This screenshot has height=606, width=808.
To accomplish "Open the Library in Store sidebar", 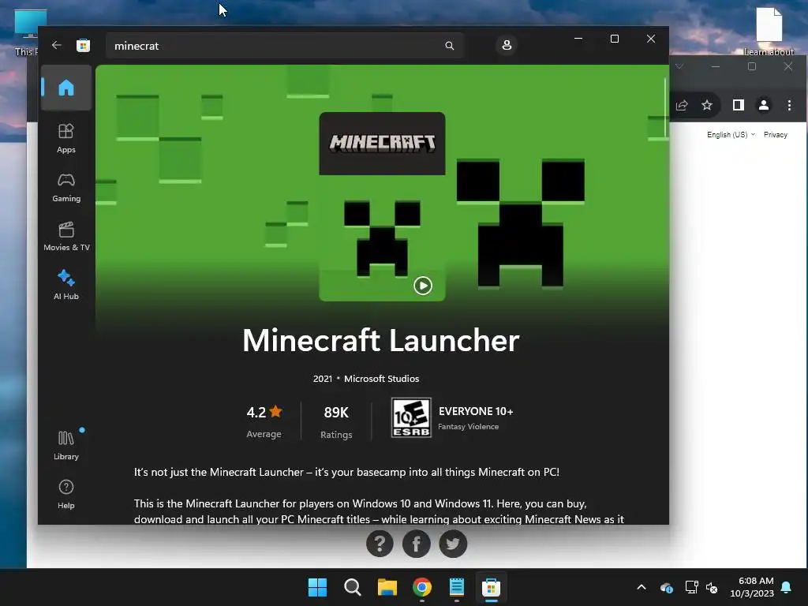I will click(66, 445).
